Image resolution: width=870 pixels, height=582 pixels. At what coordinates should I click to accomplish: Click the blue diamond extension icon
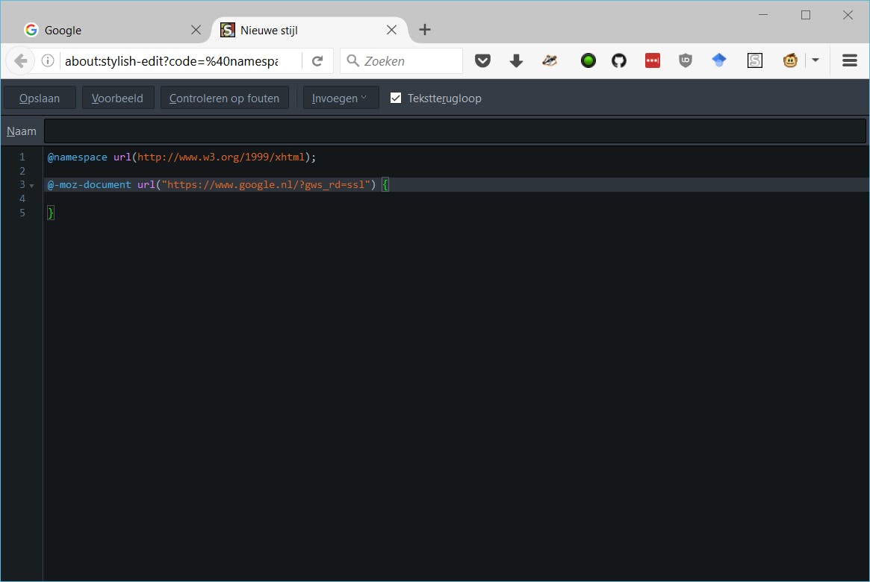click(719, 60)
